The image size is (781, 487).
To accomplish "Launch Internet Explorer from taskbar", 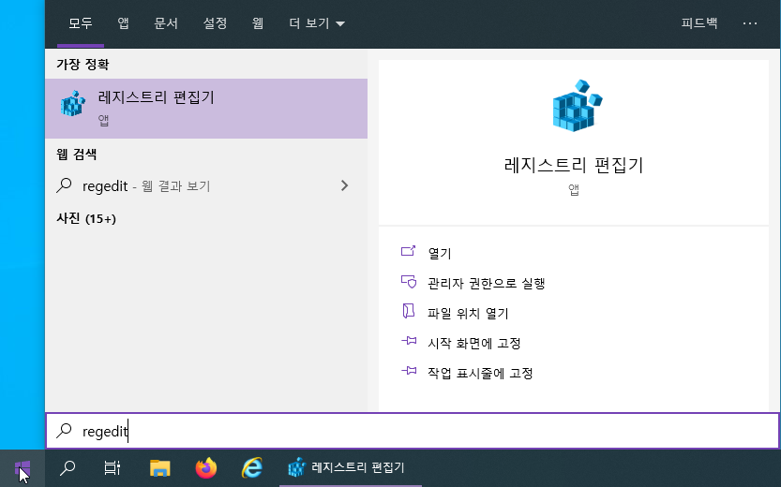I will (x=252, y=468).
